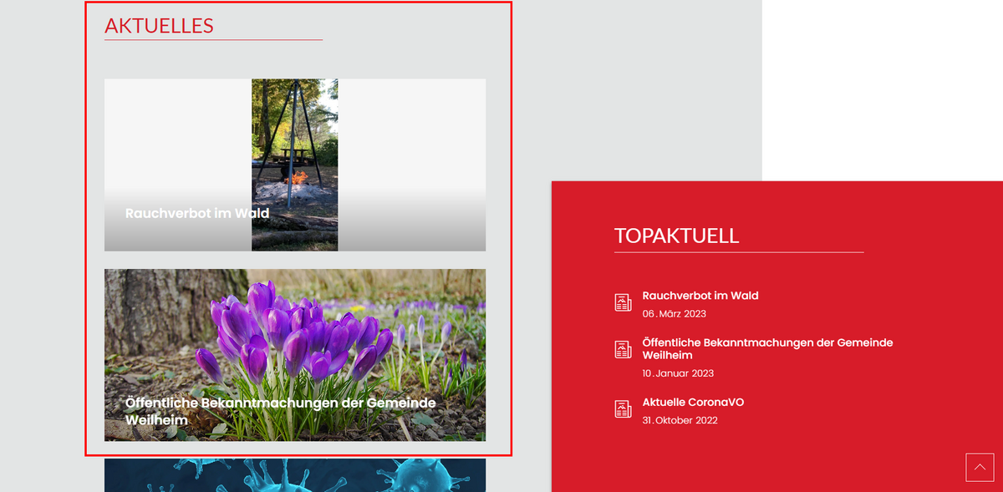Click the date 10. Januar 2023
1003x492 pixels.
pos(678,373)
